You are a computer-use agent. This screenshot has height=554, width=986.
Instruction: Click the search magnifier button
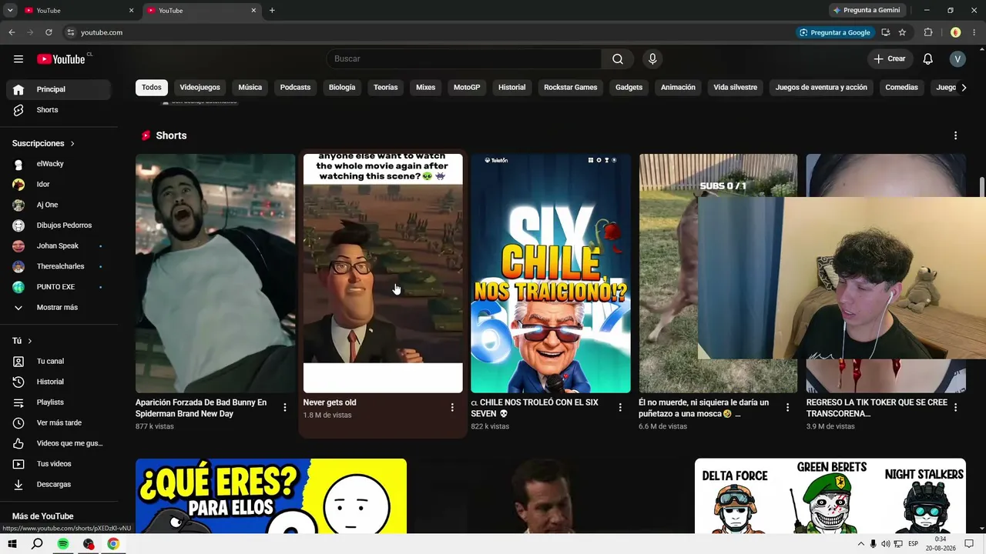tap(618, 59)
